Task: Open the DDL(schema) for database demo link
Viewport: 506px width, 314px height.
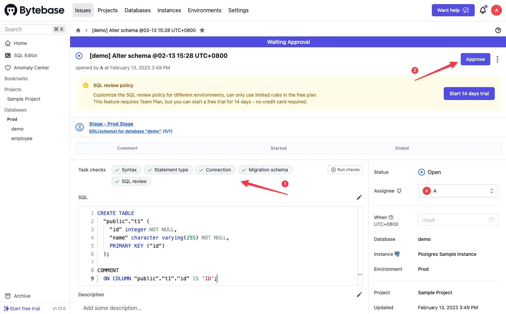Action: pos(125,131)
